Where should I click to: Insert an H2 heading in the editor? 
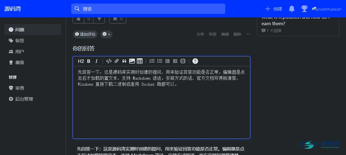tap(81, 61)
